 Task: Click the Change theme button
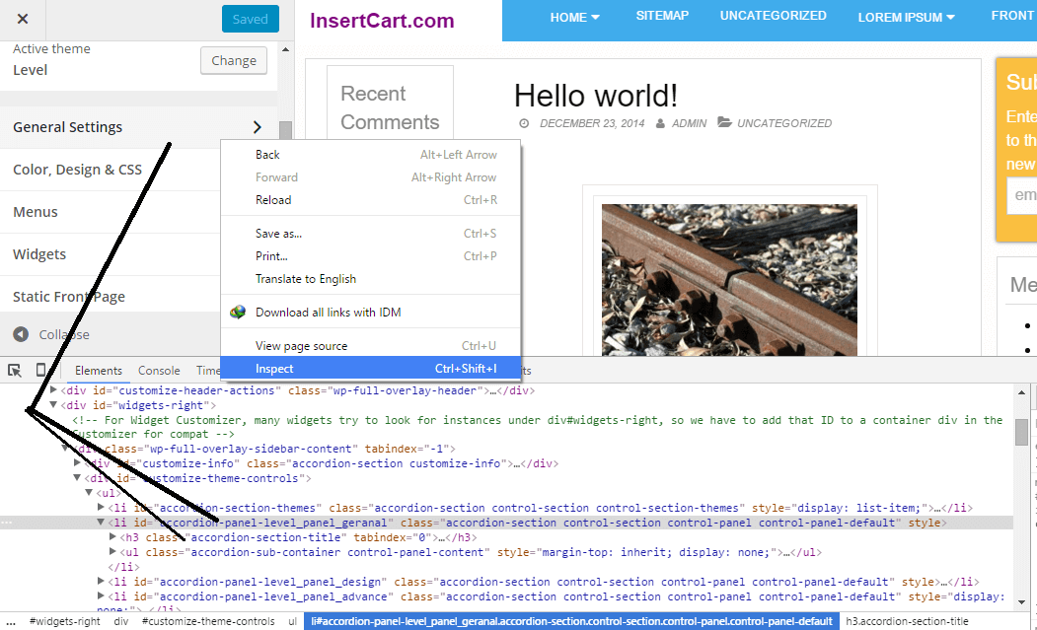[x=234, y=60]
